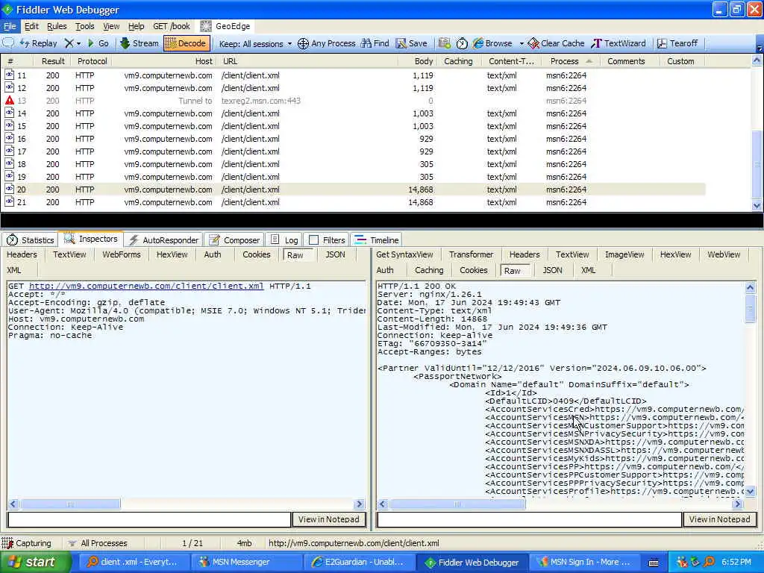Select session 21 row icon
Viewport: 764px width, 573px height.
coord(9,201)
